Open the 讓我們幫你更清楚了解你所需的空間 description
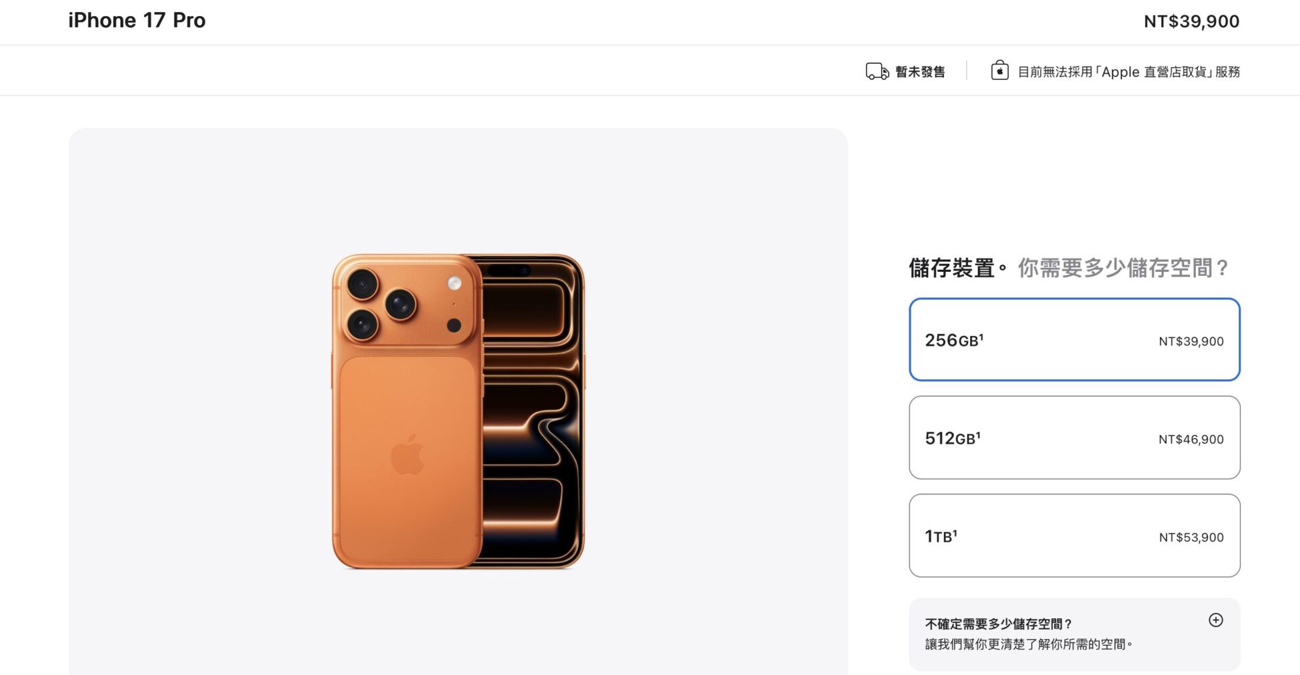The image size is (1300, 675). pos(1028,645)
